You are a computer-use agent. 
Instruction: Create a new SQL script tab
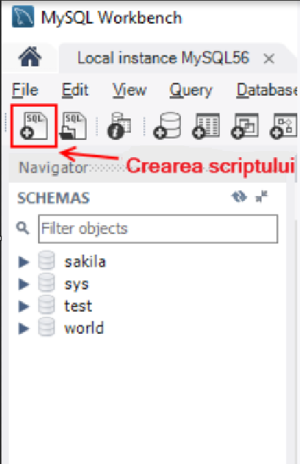[34, 126]
